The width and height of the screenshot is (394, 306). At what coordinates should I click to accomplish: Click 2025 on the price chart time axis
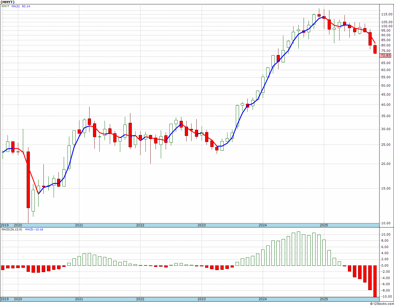coord(324,225)
